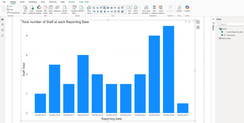Switch to the View ribbon tab
This screenshot has width=244, height=123.
pos(43,2)
